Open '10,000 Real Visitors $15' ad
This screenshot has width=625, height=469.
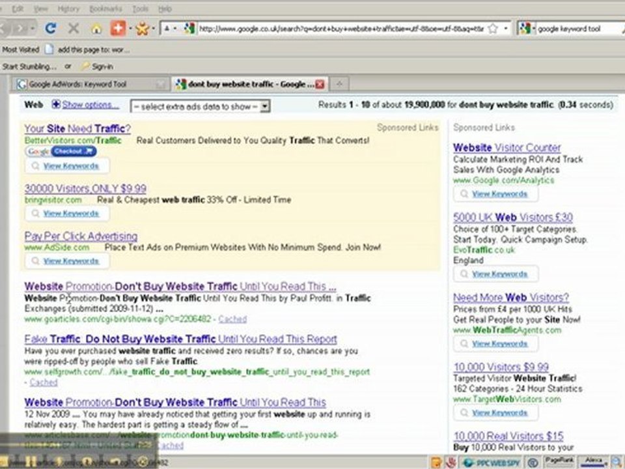[x=508, y=436]
